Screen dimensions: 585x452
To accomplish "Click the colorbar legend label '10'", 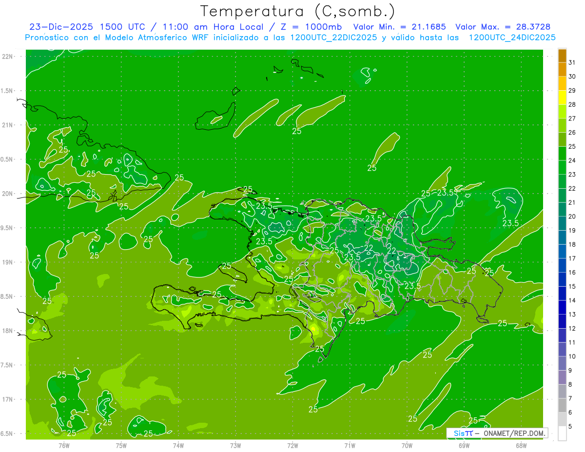I will (572, 356).
